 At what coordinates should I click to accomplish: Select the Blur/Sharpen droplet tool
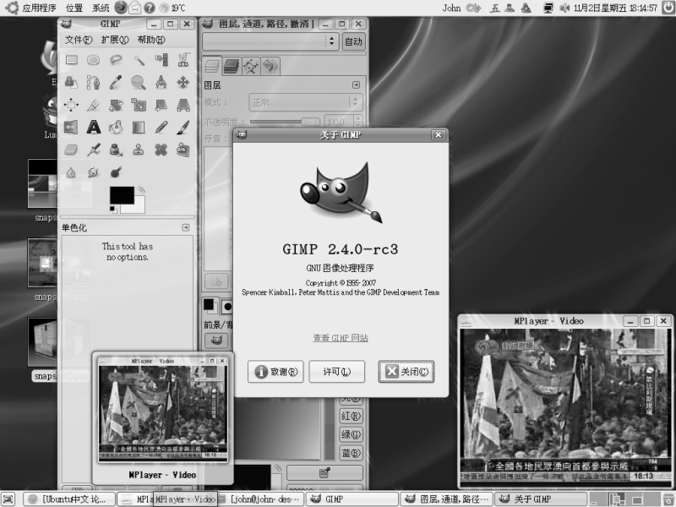point(71,172)
